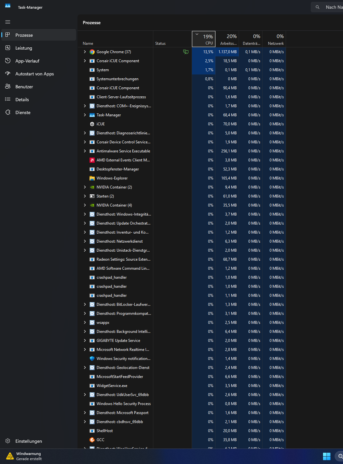Click the Details list icon
Viewport: 343px width, 464px height.
[x=8, y=99]
